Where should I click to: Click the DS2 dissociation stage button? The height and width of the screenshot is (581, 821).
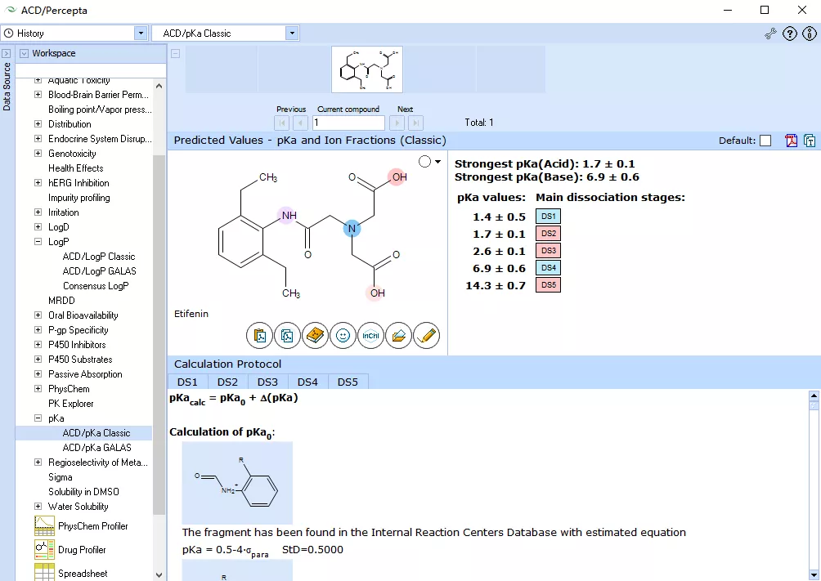(547, 233)
